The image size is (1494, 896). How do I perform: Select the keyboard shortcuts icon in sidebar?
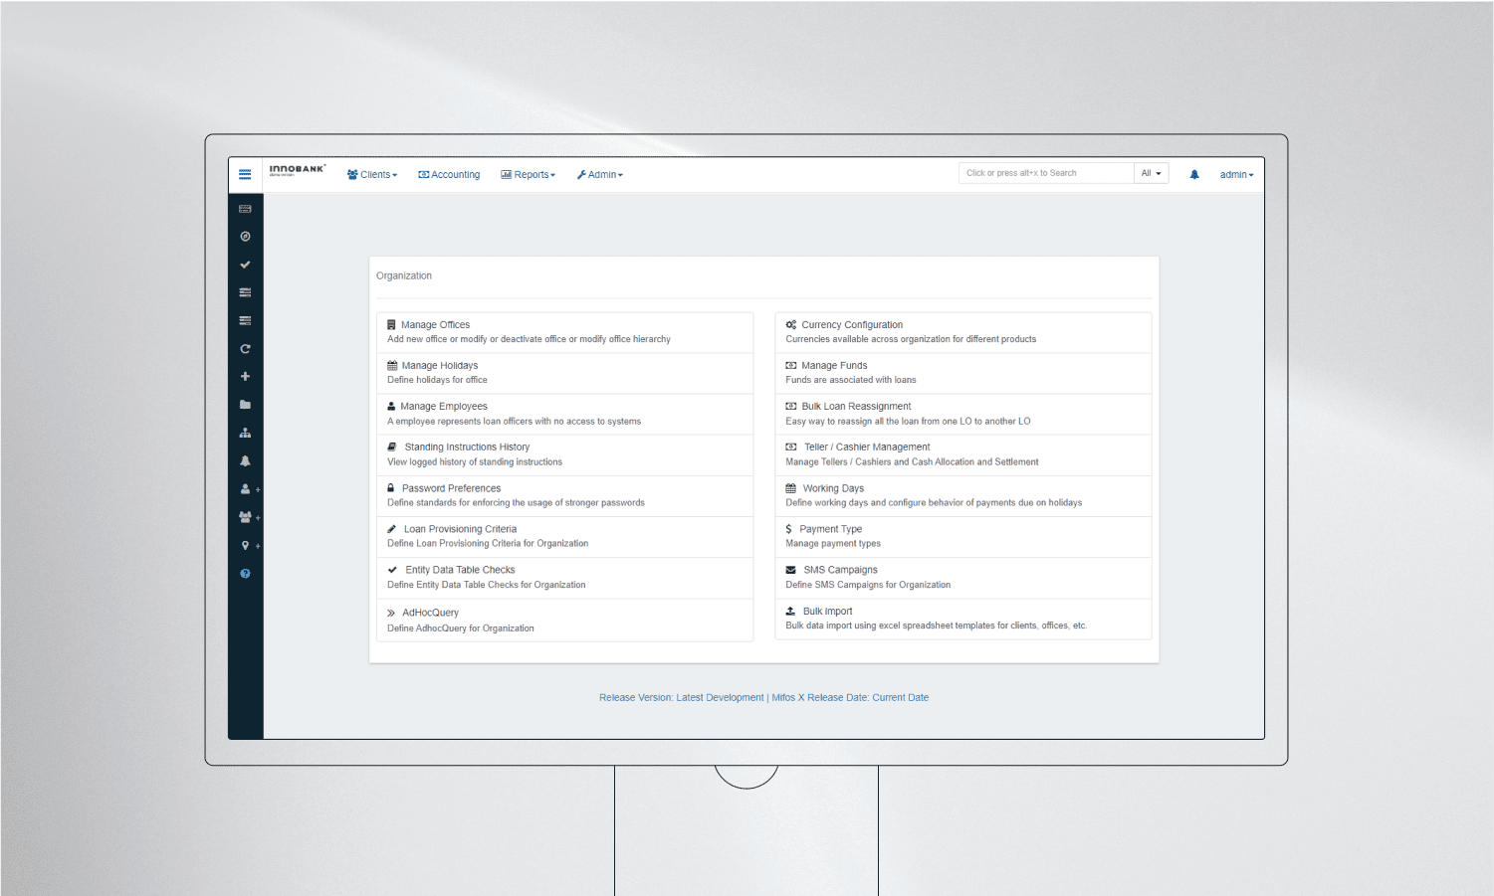(x=245, y=208)
